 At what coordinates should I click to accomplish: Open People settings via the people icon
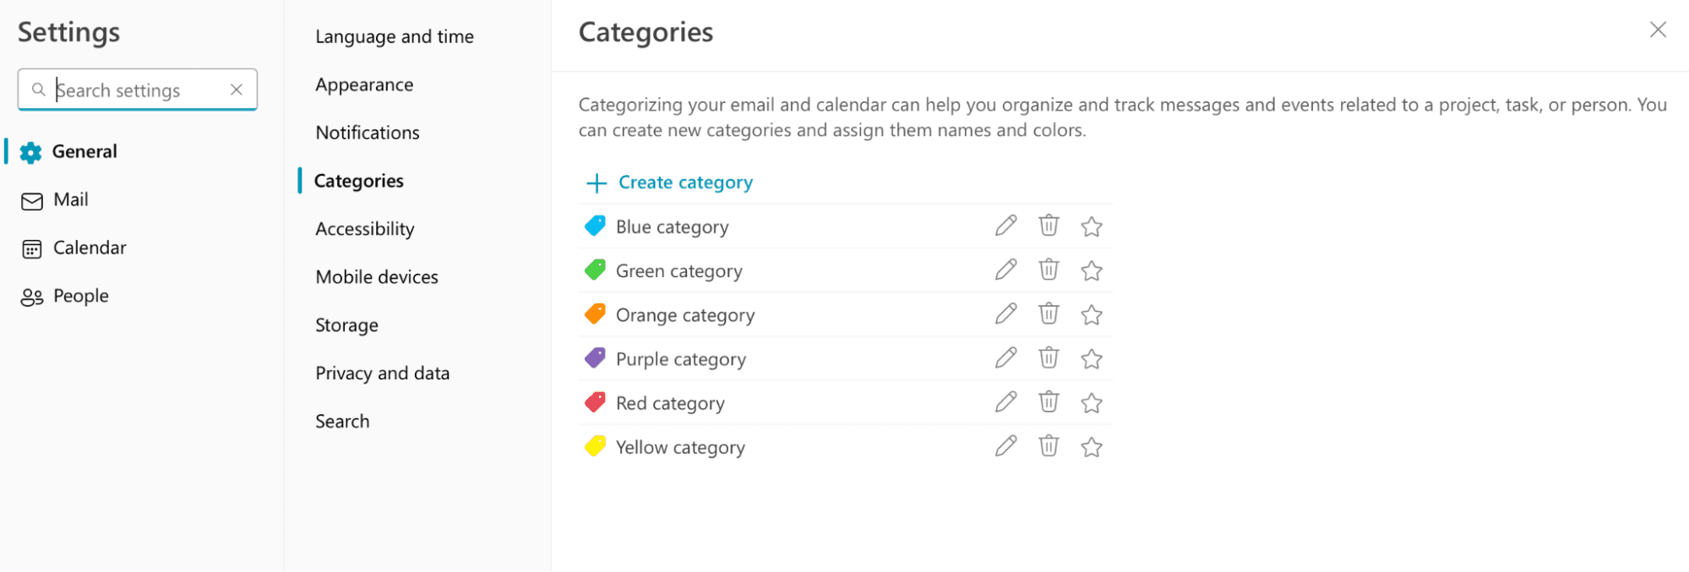pos(31,295)
